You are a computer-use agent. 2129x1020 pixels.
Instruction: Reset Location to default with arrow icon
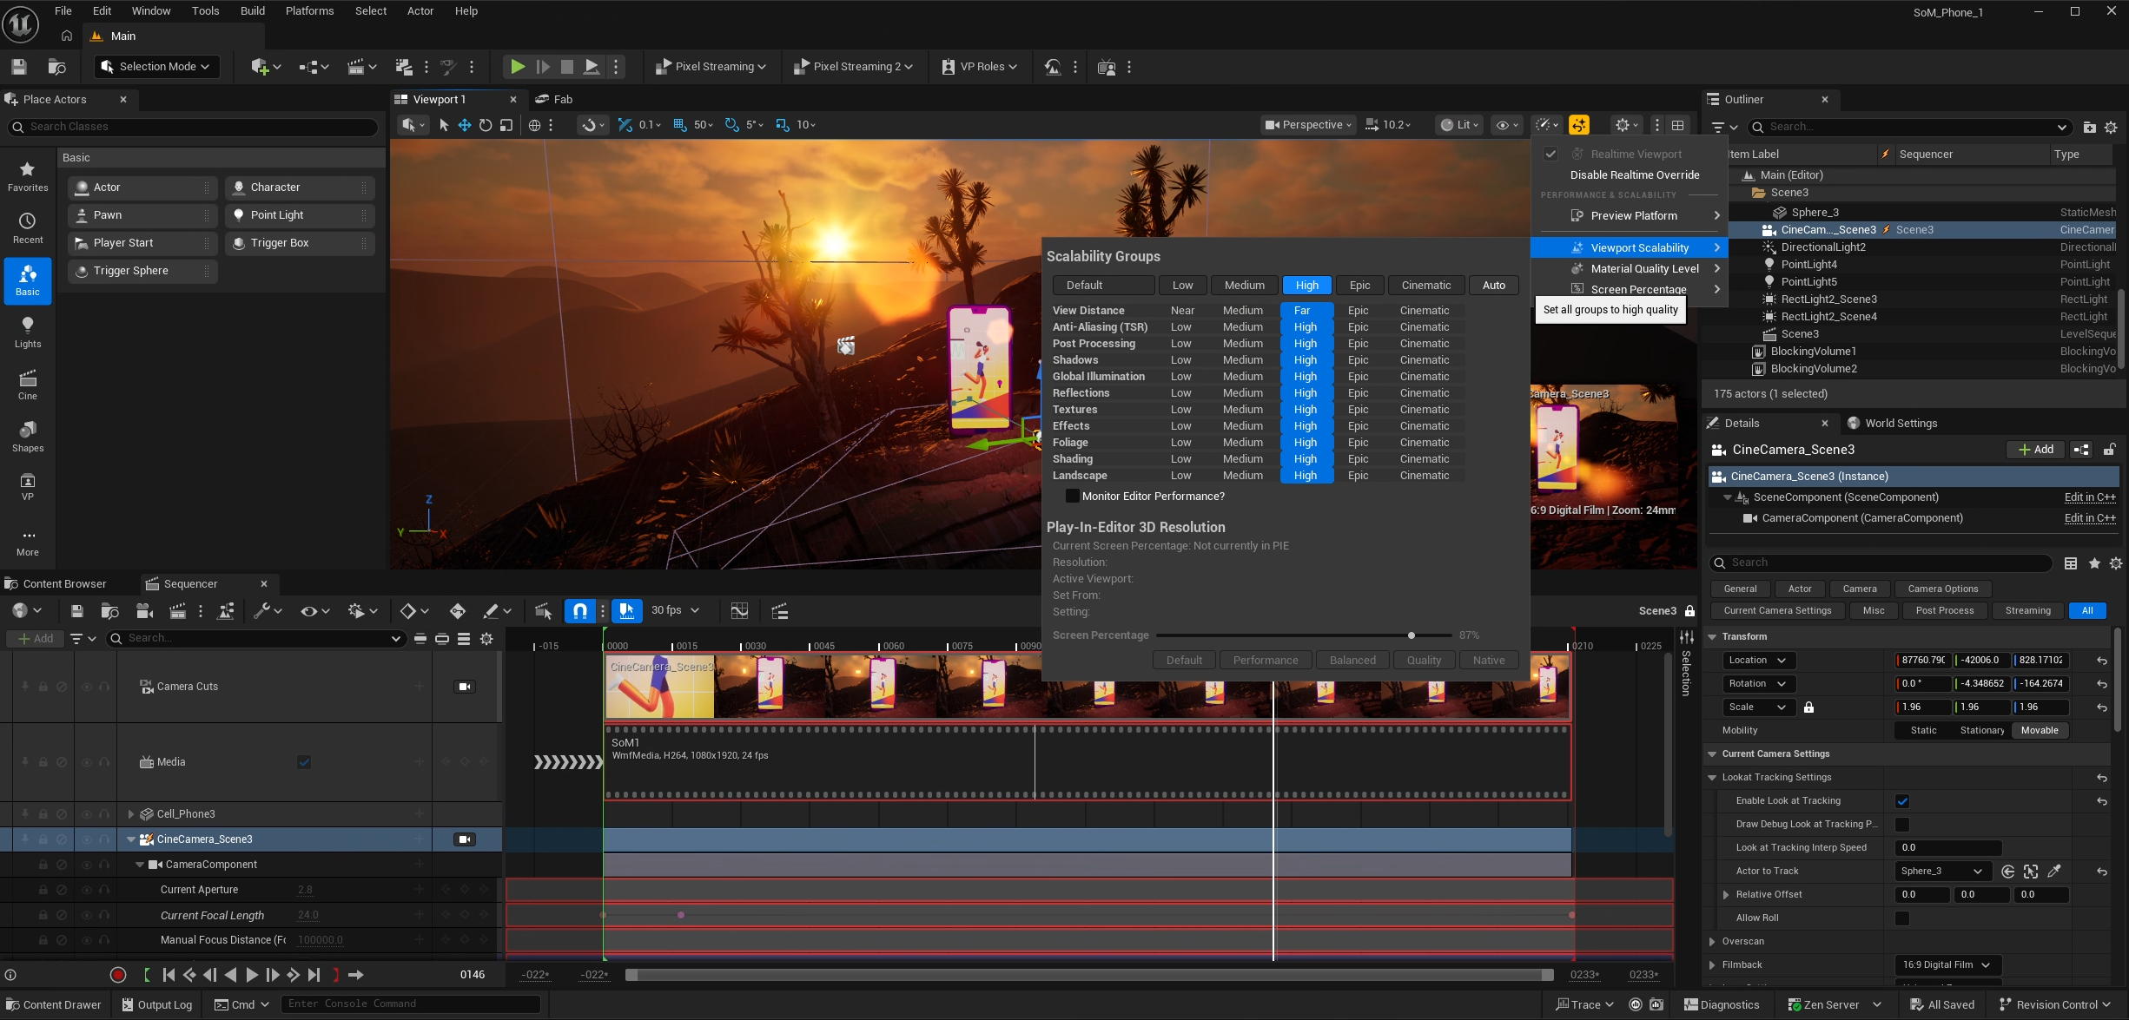click(x=2102, y=661)
